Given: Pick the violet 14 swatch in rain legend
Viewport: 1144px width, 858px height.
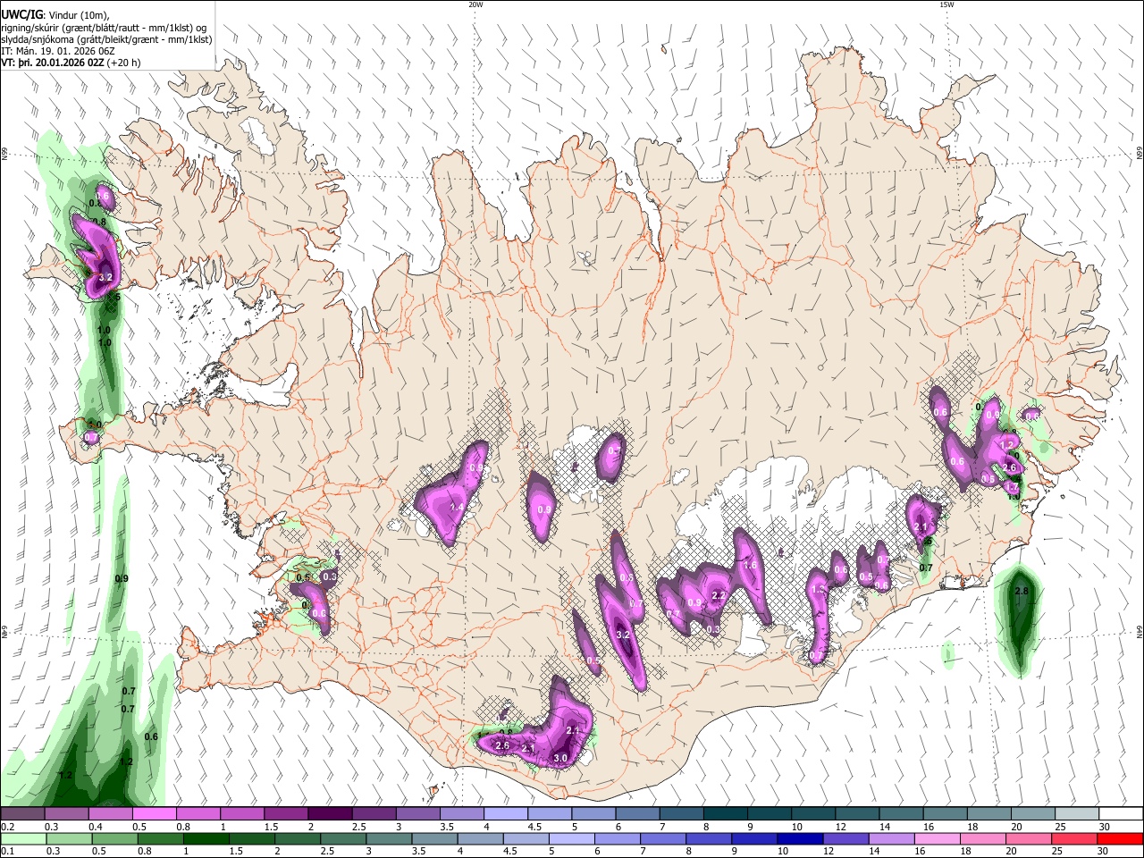Looking at the screenshot, I should coord(891,839).
